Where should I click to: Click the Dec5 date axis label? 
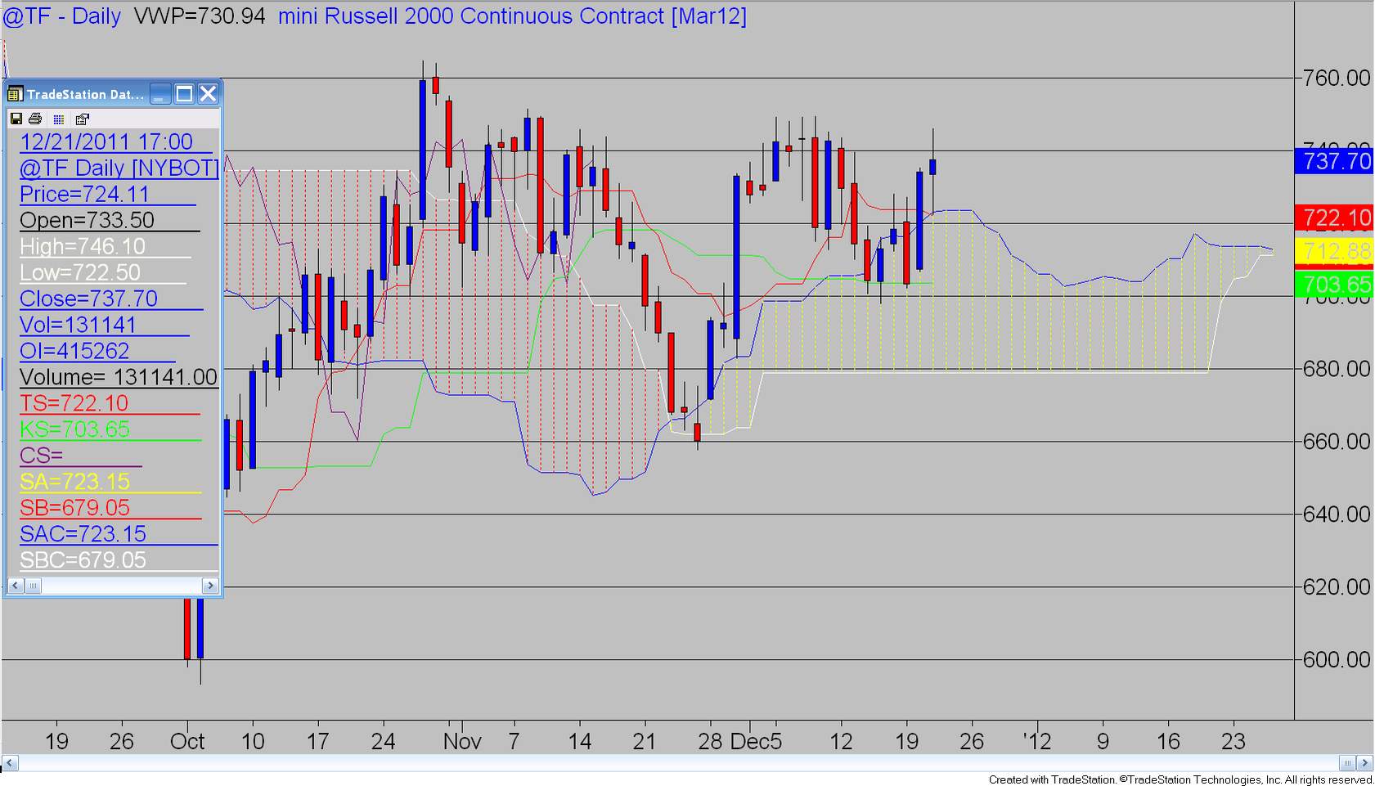click(757, 742)
